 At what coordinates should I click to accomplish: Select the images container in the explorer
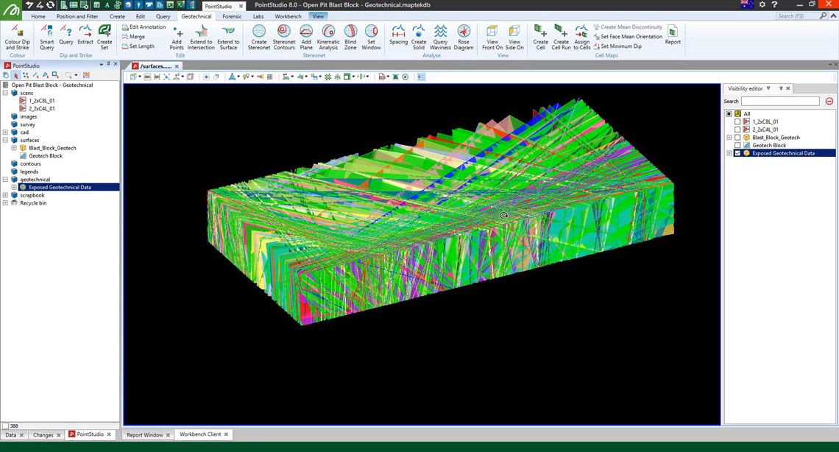pyautogui.click(x=29, y=116)
